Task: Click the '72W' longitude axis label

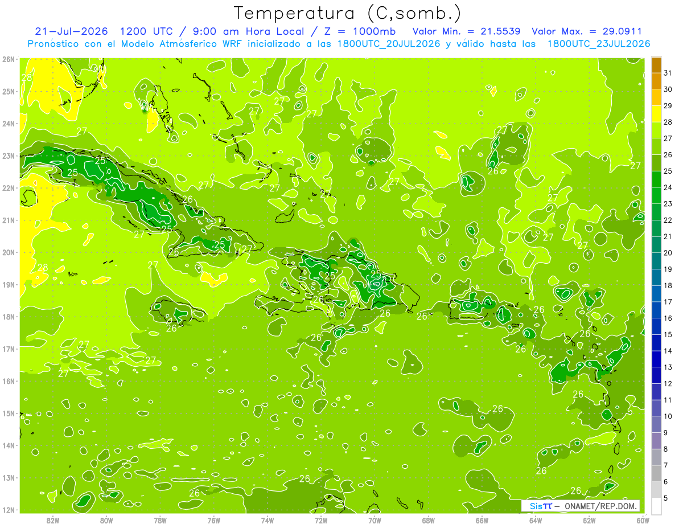Action: tap(321, 520)
